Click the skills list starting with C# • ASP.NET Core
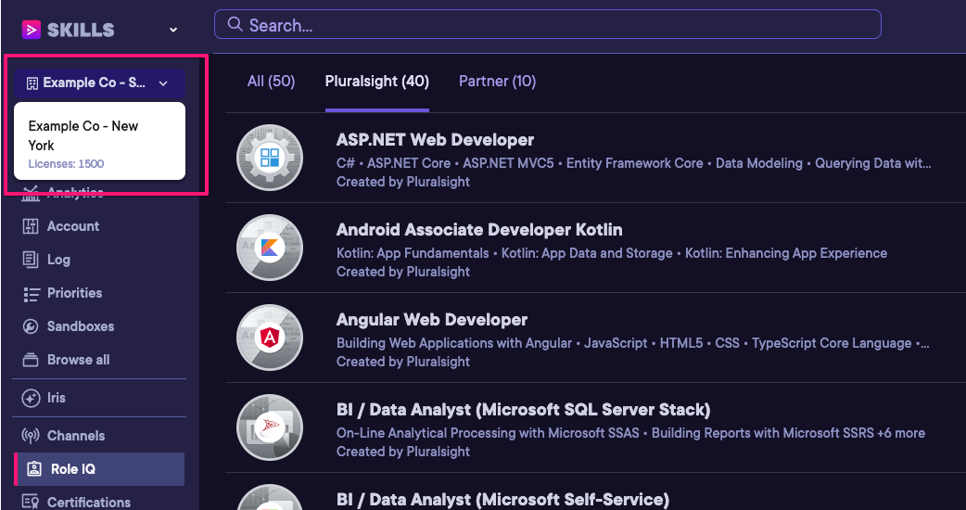Image resolution: width=966 pixels, height=510 pixels. (634, 163)
